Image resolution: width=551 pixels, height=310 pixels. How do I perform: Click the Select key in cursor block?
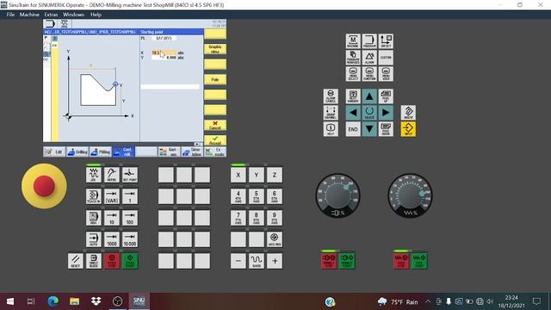[x=369, y=113]
